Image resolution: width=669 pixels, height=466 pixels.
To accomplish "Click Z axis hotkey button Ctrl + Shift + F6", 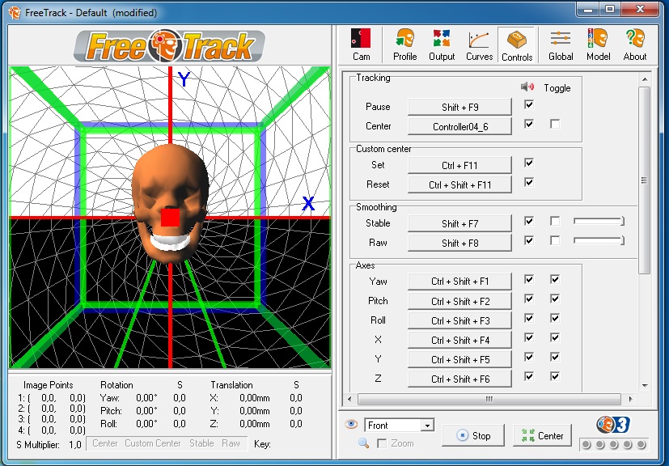I will tap(459, 379).
